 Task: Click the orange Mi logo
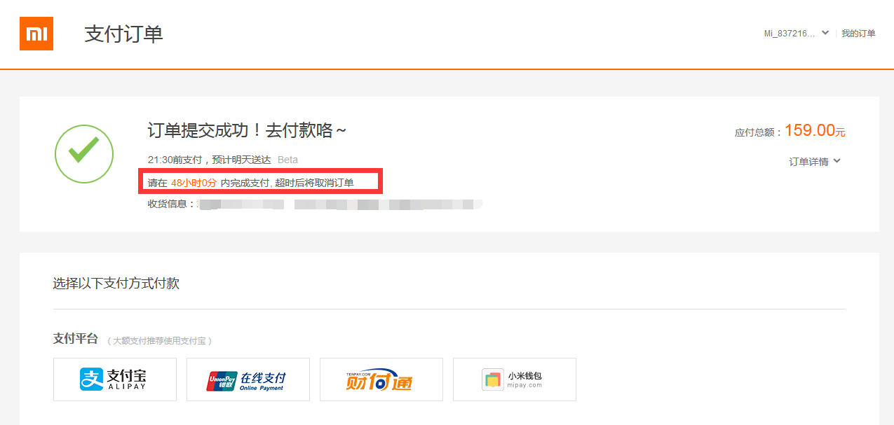tap(36, 34)
